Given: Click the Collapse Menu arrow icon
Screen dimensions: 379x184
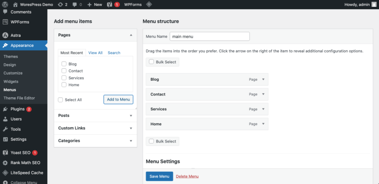Looking at the screenshot, I should tap(5, 182).
